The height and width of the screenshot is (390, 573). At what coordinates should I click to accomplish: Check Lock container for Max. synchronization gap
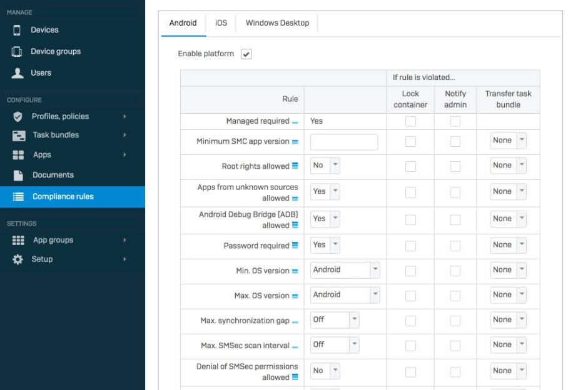coord(410,321)
